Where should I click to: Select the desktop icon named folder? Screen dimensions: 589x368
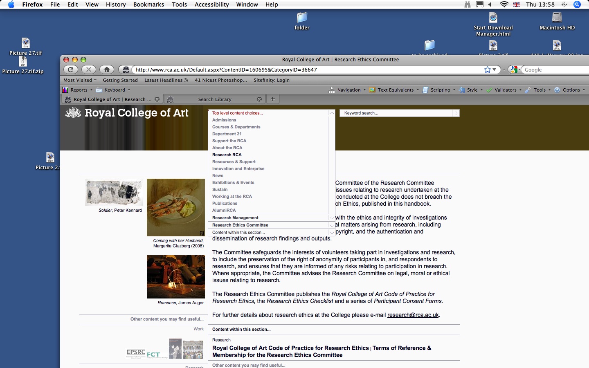coord(302,21)
